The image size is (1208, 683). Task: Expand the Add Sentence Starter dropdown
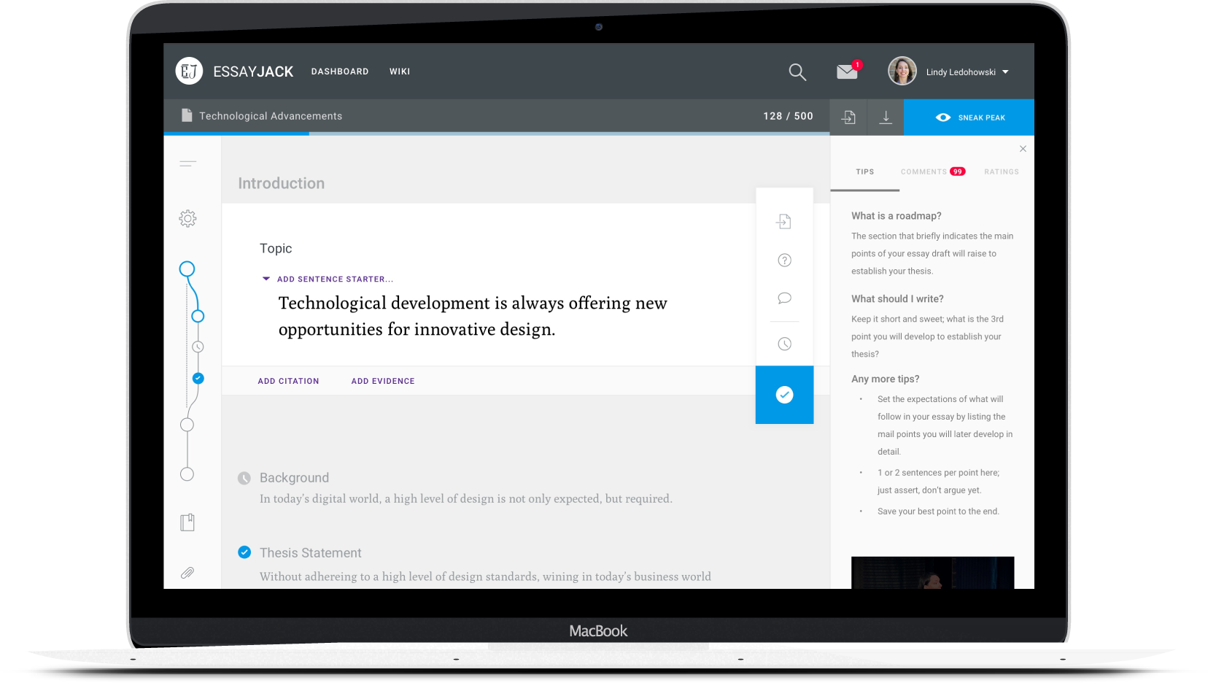328,279
